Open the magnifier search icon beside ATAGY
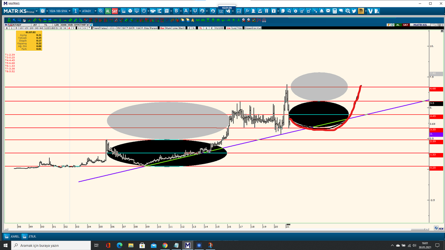 [101, 11]
